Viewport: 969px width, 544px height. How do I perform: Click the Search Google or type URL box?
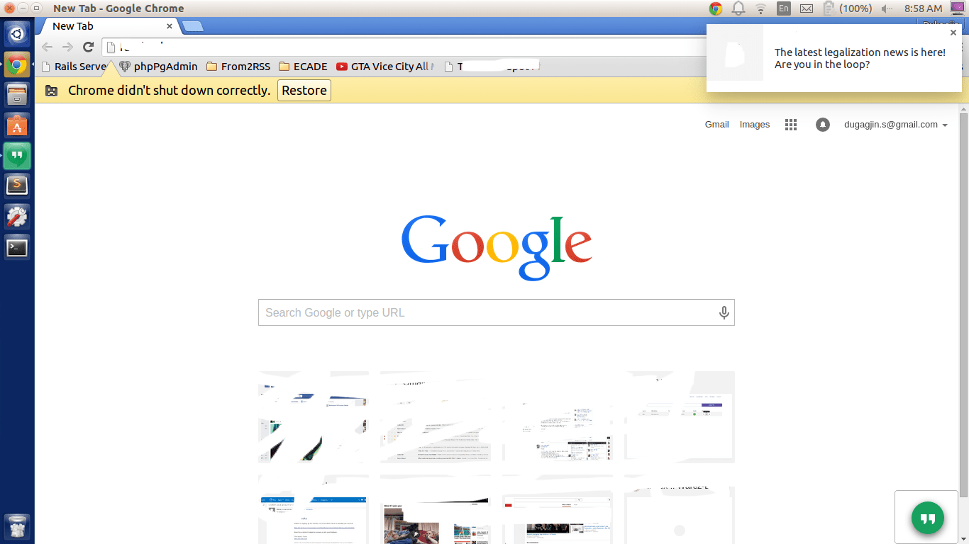pyautogui.click(x=497, y=312)
